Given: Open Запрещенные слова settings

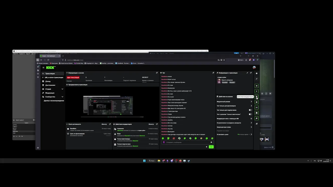Looking at the screenshot, I should [234, 127].
